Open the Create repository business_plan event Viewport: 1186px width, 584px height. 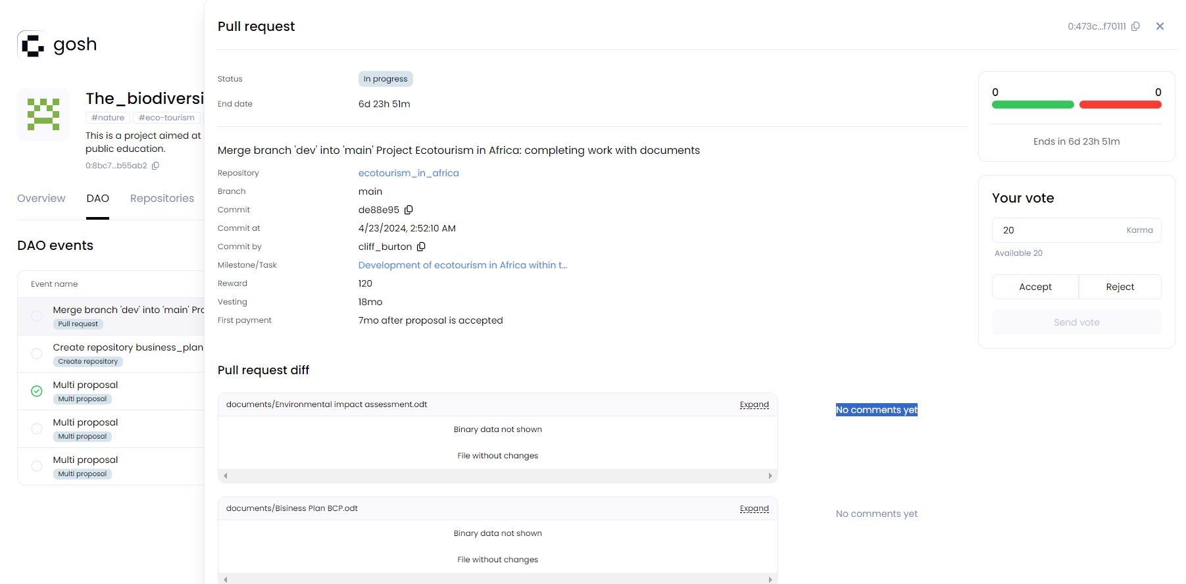[128, 347]
